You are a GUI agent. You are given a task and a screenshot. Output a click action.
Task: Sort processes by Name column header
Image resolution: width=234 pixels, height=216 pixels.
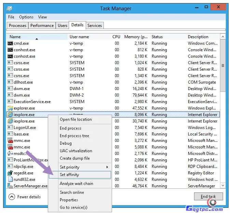[15, 37]
